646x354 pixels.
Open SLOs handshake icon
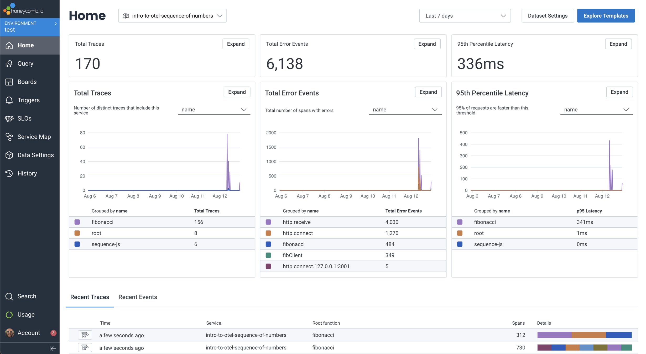click(x=9, y=119)
